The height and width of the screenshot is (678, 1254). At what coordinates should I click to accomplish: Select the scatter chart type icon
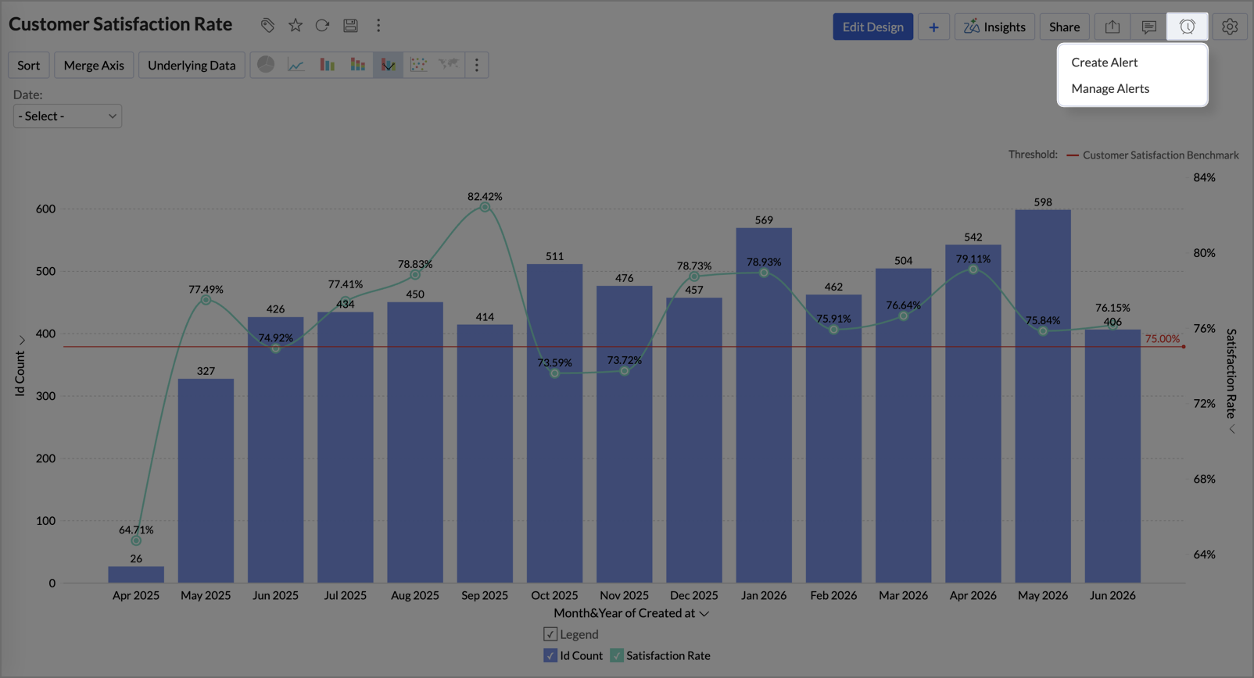point(418,65)
